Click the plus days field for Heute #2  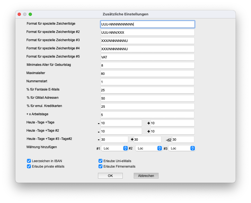pos(172,131)
